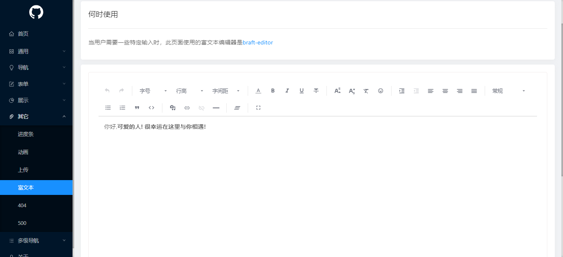563x257 pixels.
Task: Open the 动画 submenu item
Action: pos(36,152)
